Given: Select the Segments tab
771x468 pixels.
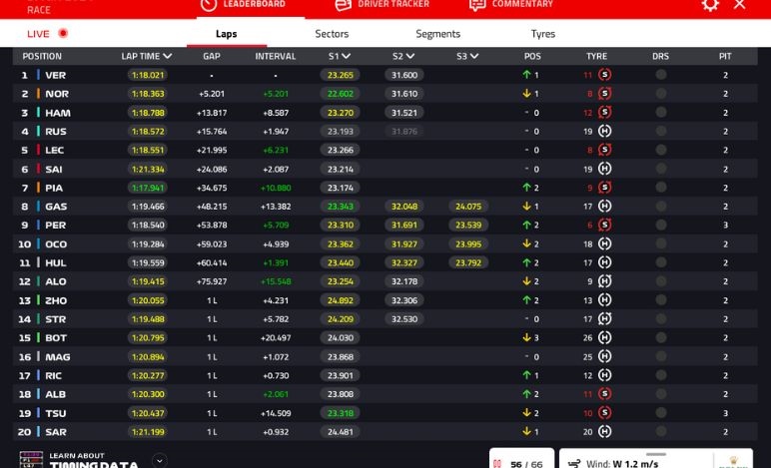Looking at the screenshot, I should click(x=437, y=34).
